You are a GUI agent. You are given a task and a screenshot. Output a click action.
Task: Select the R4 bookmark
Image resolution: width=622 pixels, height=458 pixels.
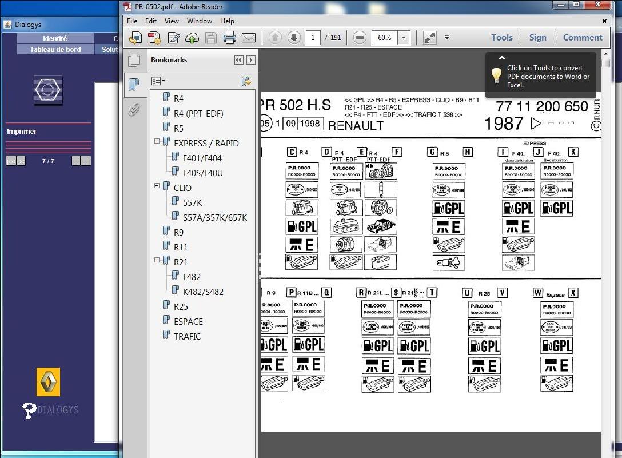(178, 98)
